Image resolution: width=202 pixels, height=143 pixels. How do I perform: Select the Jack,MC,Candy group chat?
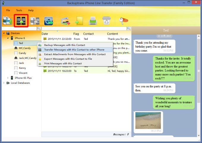click(28, 58)
